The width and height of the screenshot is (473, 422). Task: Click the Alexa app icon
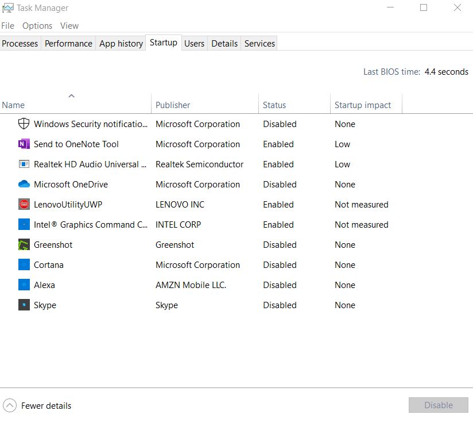[24, 285]
